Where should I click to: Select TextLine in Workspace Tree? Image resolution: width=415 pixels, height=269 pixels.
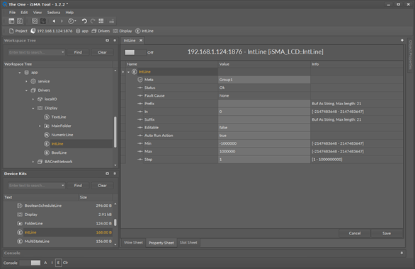click(59, 117)
